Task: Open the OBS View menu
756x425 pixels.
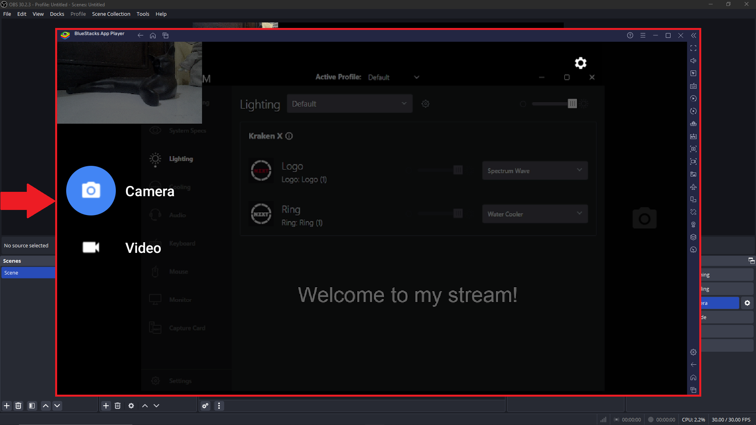Action: [x=38, y=14]
